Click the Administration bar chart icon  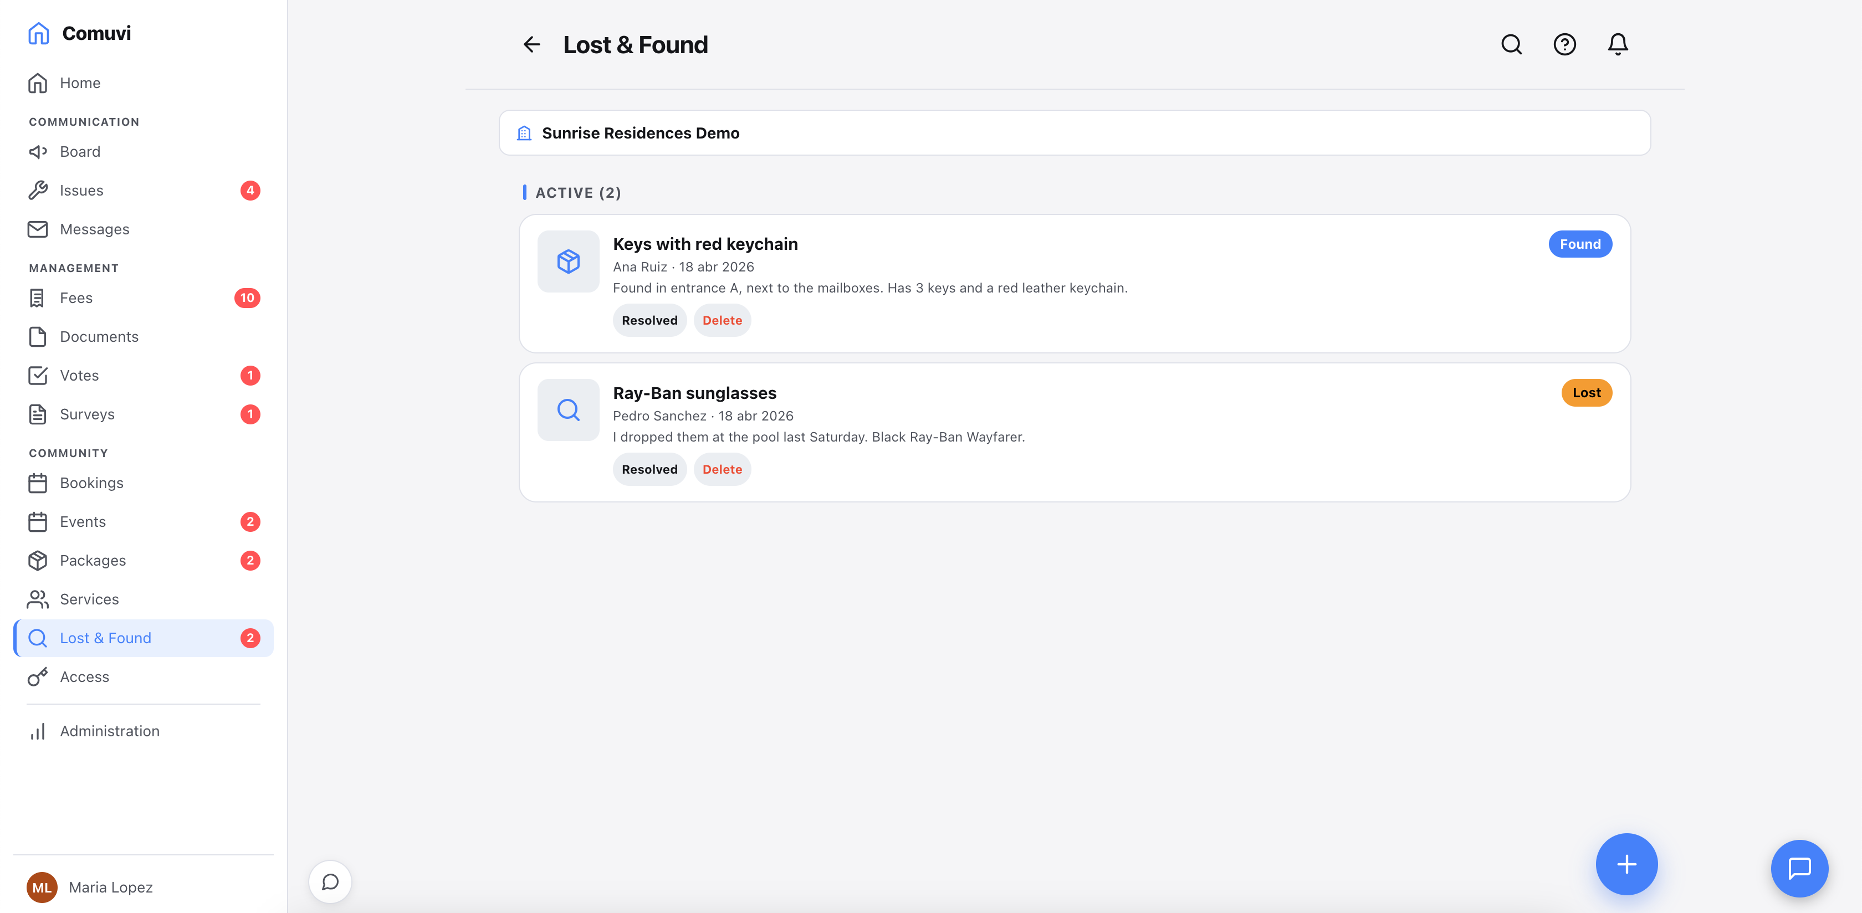click(38, 731)
